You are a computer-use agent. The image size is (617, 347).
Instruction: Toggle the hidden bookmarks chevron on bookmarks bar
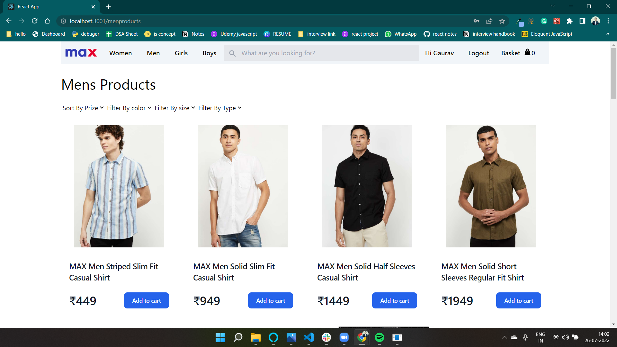[x=608, y=34]
